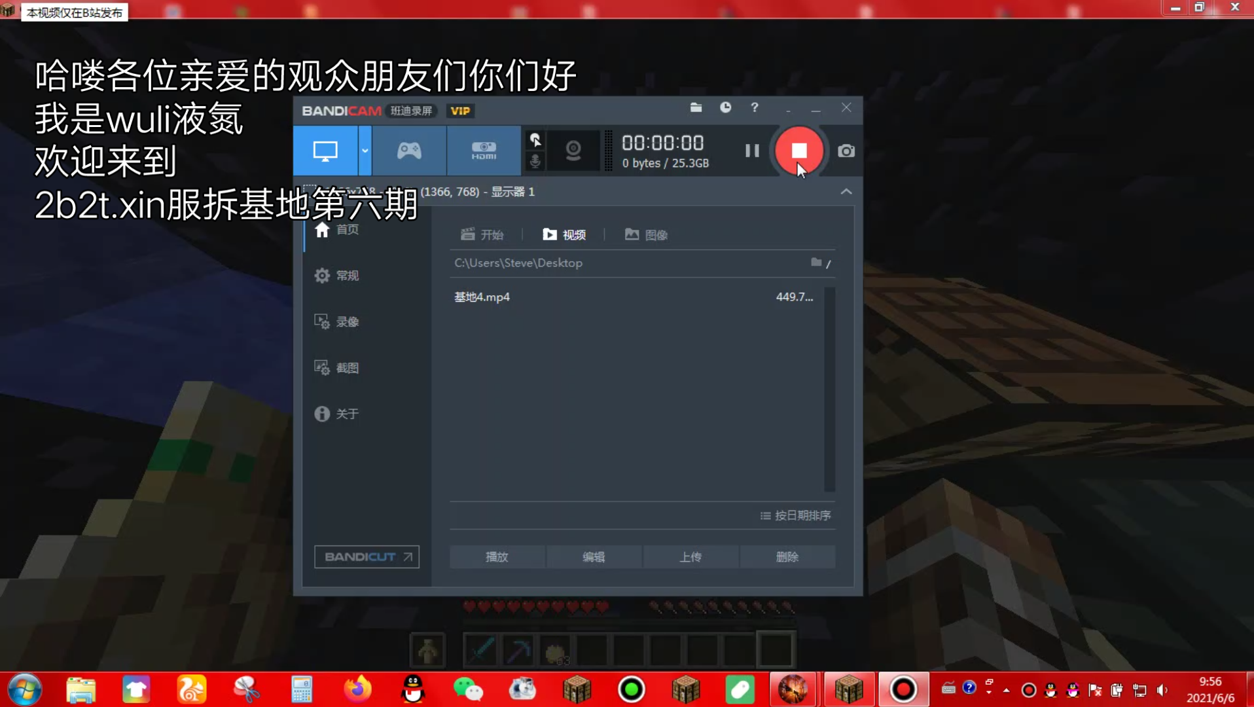Open the recording schedule clock icon
The height and width of the screenshot is (707, 1254).
(725, 108)
